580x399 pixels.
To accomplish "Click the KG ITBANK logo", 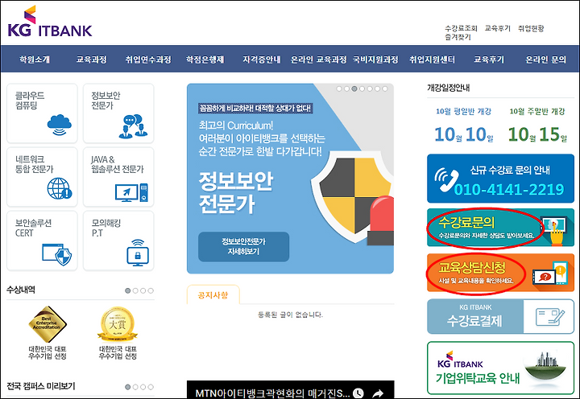I will pyautogui.click(x=50, y=23).
